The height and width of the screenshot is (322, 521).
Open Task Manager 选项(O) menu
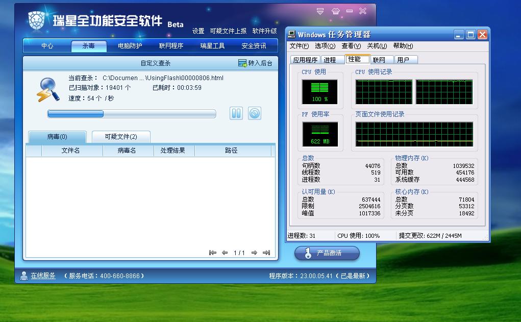pyautogui.click(x=325, y=46)
